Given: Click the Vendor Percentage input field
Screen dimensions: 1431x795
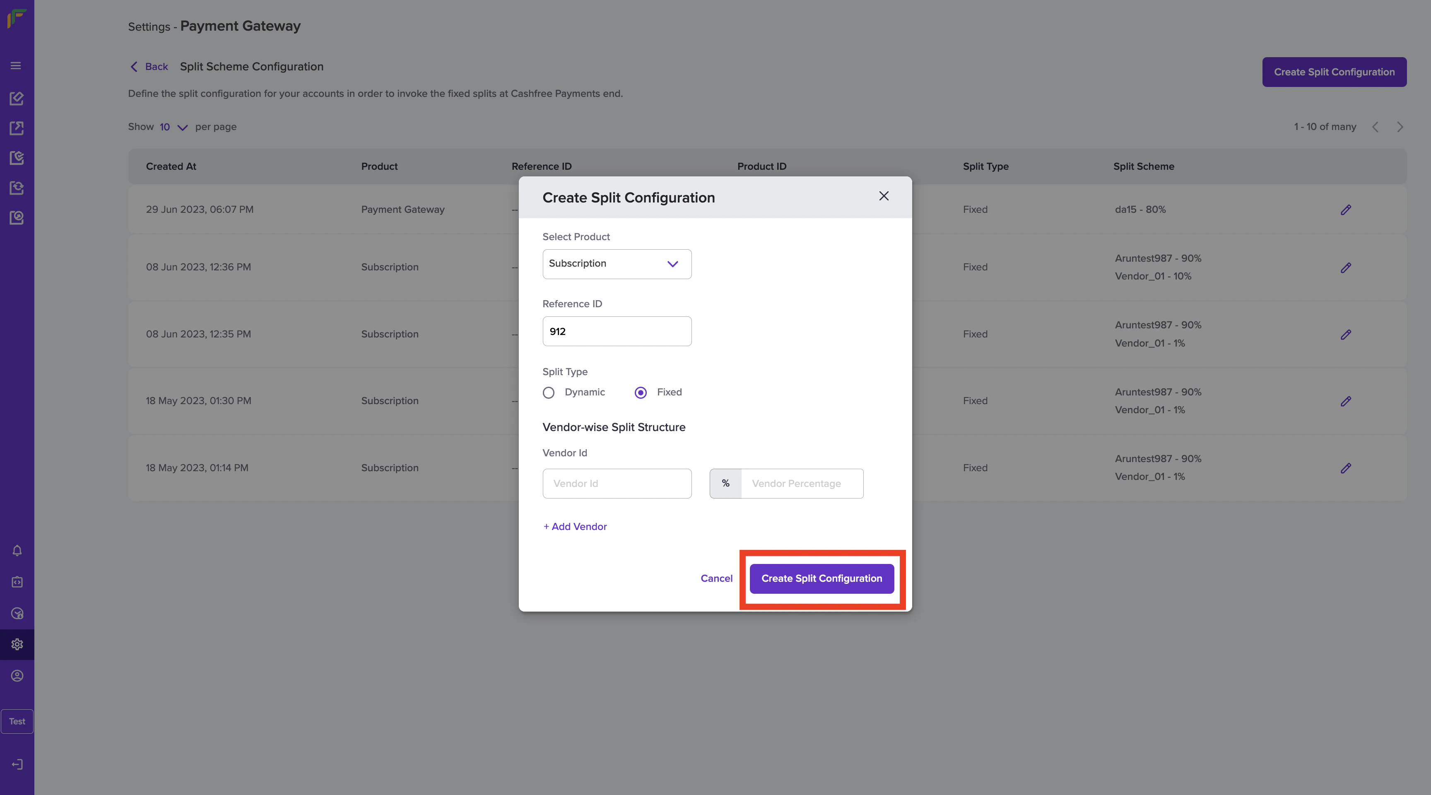Looking at the screenshot, I should (x=801, y=483).
